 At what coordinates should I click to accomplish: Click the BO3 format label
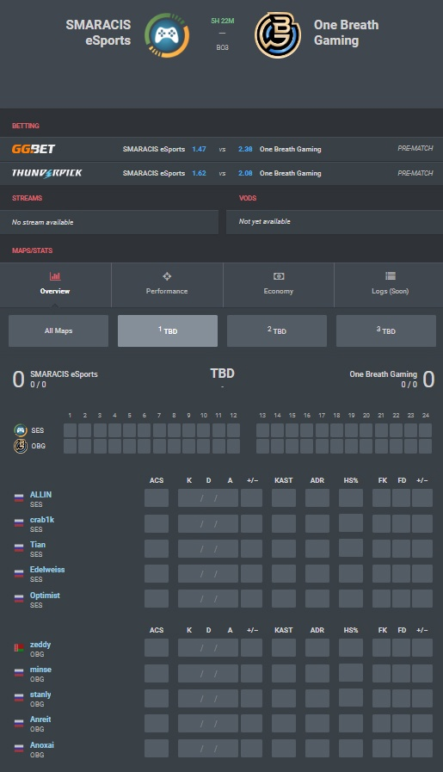223,47
